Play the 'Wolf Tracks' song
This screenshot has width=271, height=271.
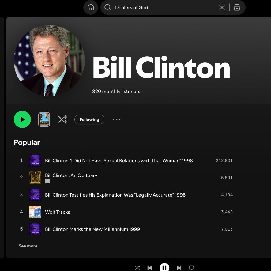58,212
